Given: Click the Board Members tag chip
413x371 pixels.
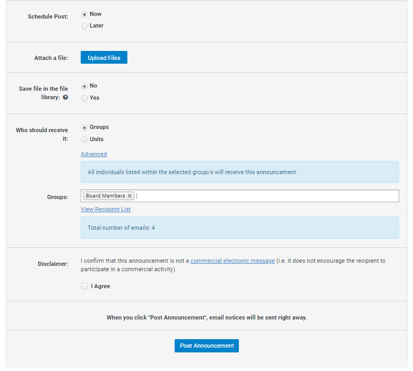Looking at the screenshot, I should [x=105, y=196].
